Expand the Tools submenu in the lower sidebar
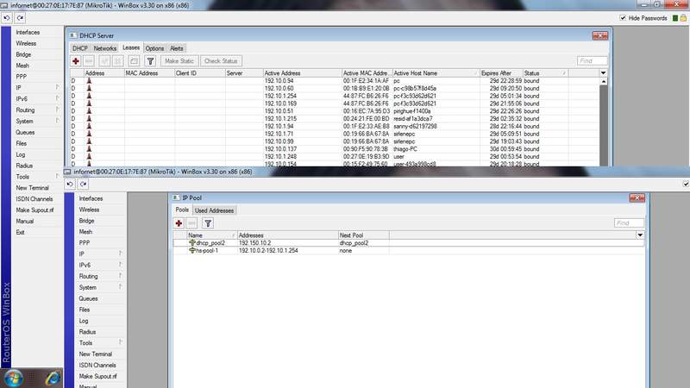 120,342
